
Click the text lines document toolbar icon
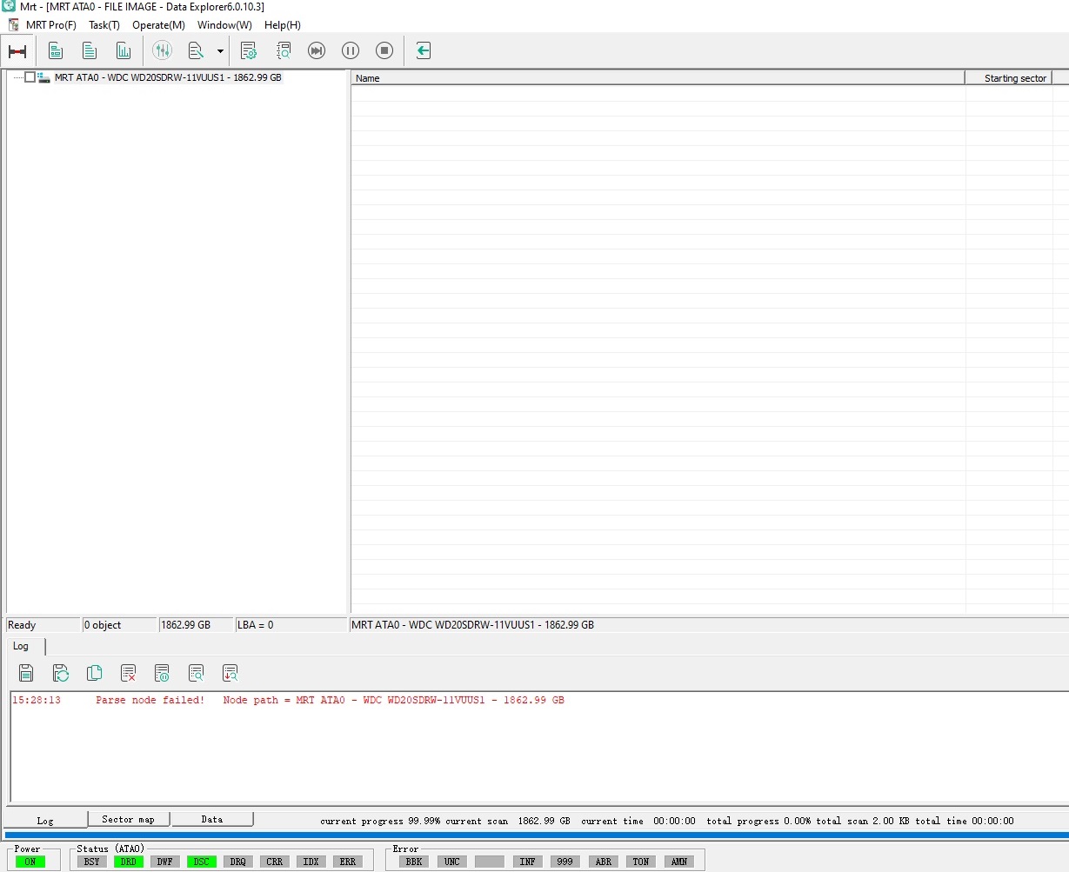pyautogui.click(x=90, y=51)
